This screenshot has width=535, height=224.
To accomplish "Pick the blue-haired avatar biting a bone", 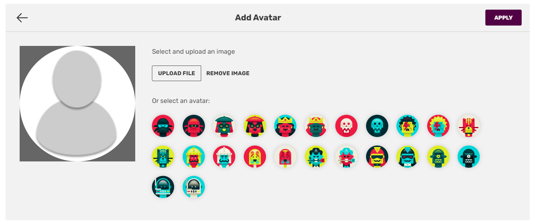I will coord(346,157).
